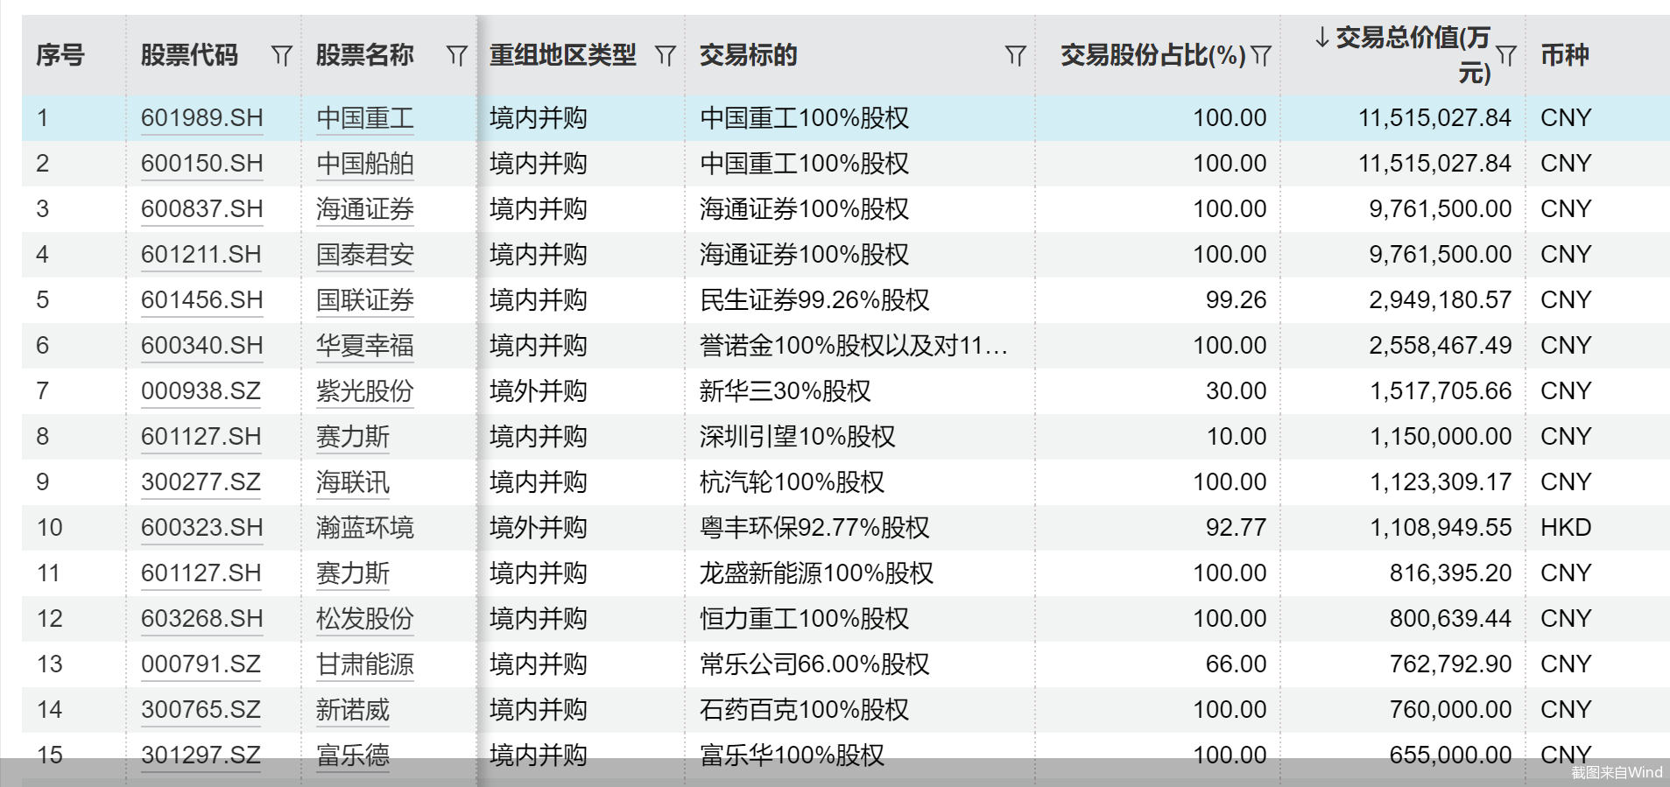Viewport: 1670px width, 787px height.
Task: Open stock name link 海联讯
Action: click(x=353, y=482)
